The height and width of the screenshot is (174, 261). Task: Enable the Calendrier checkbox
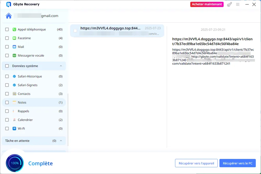pyautogui.click(x=7, y=120)
